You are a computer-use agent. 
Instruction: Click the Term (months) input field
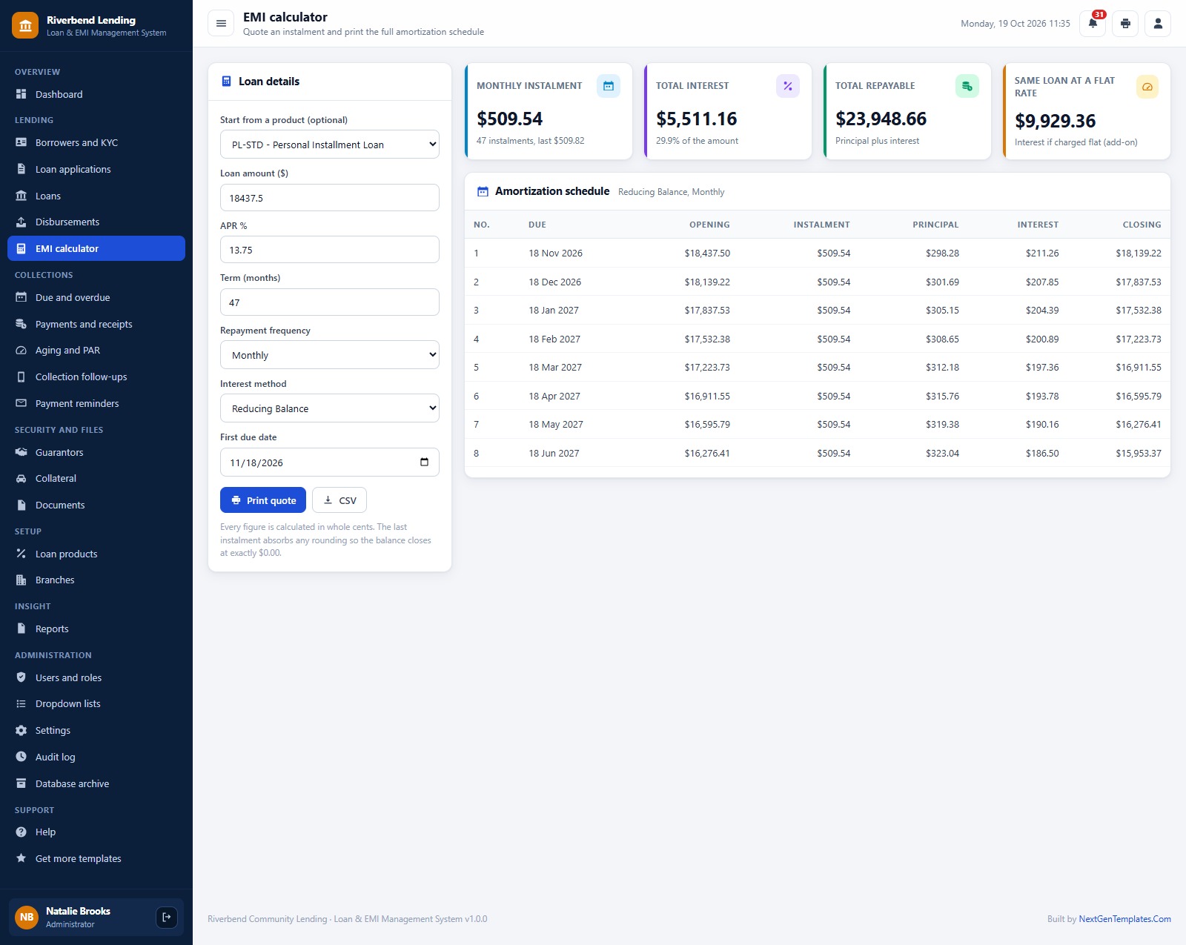330,302
